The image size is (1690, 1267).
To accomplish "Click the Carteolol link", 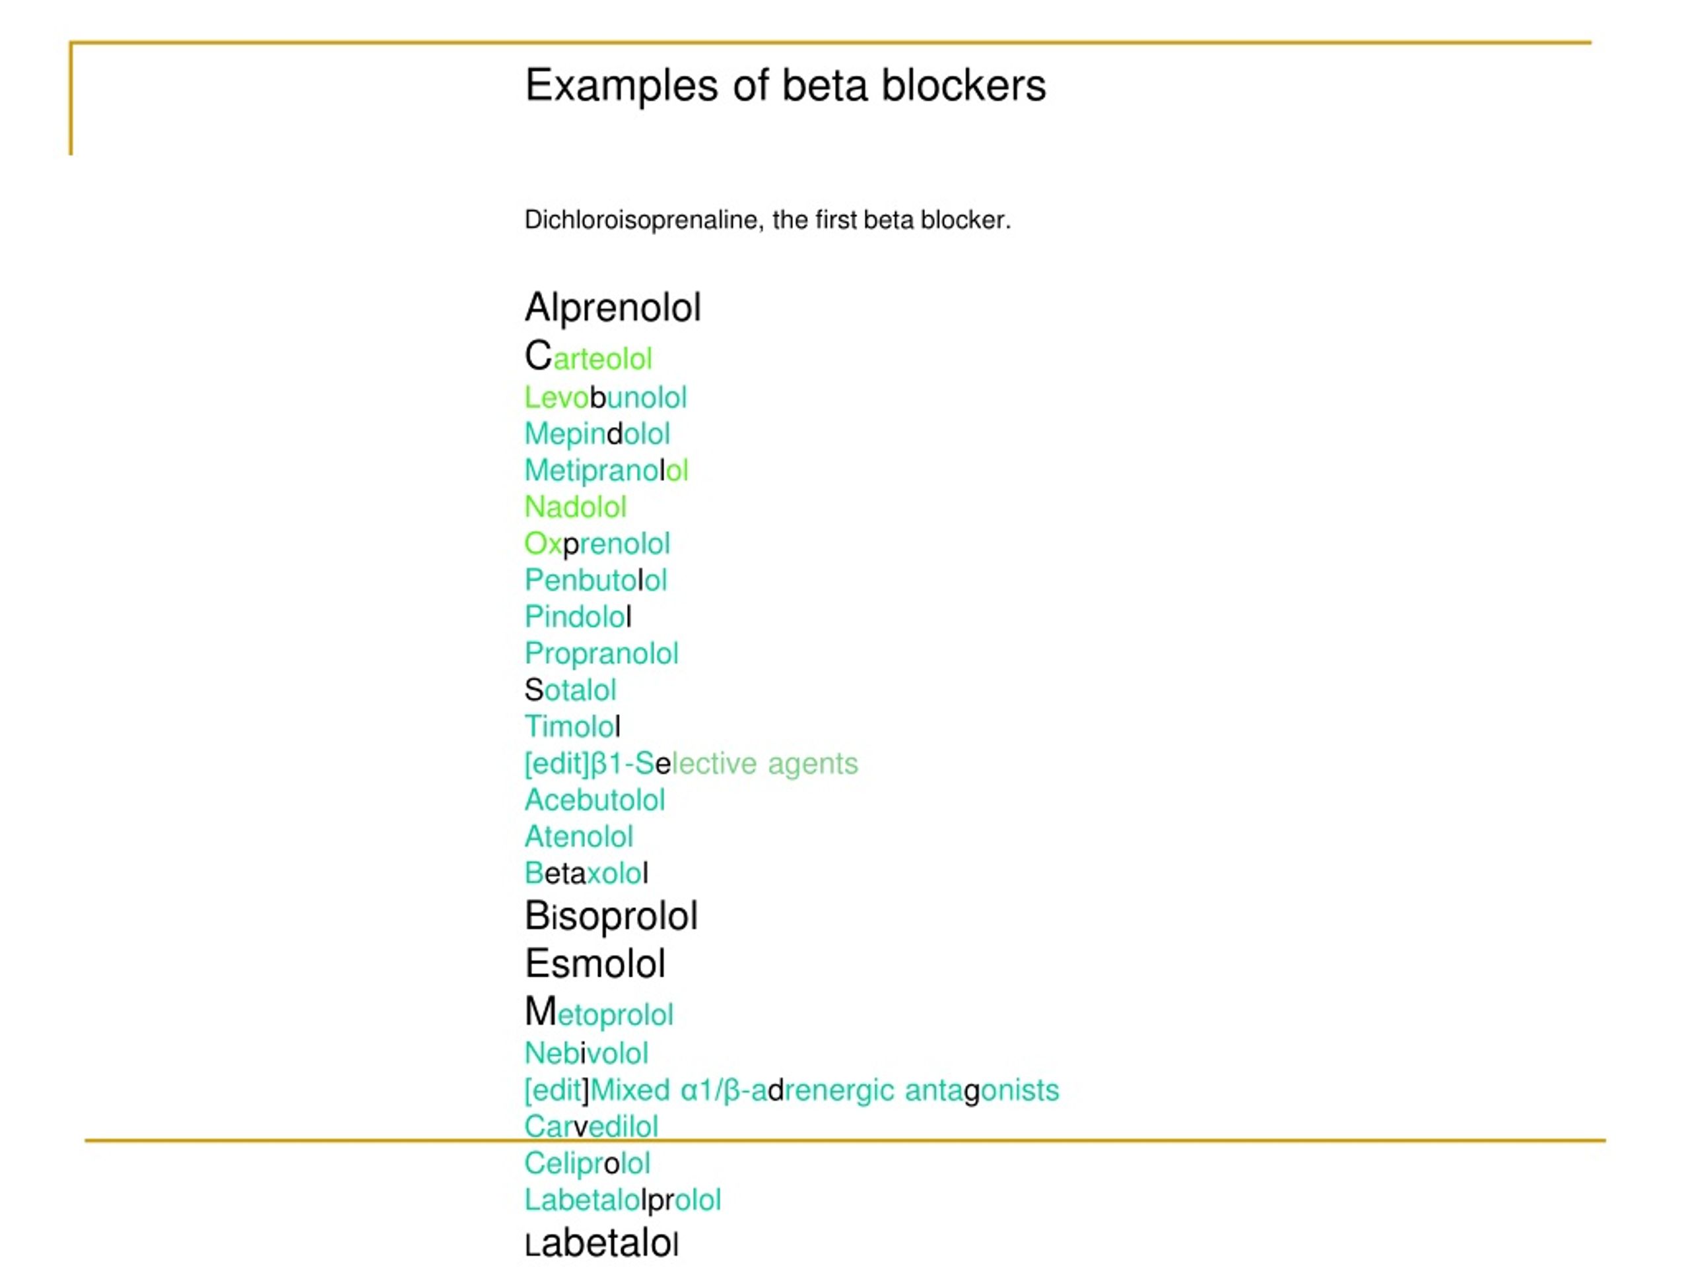I will (588, 356).
